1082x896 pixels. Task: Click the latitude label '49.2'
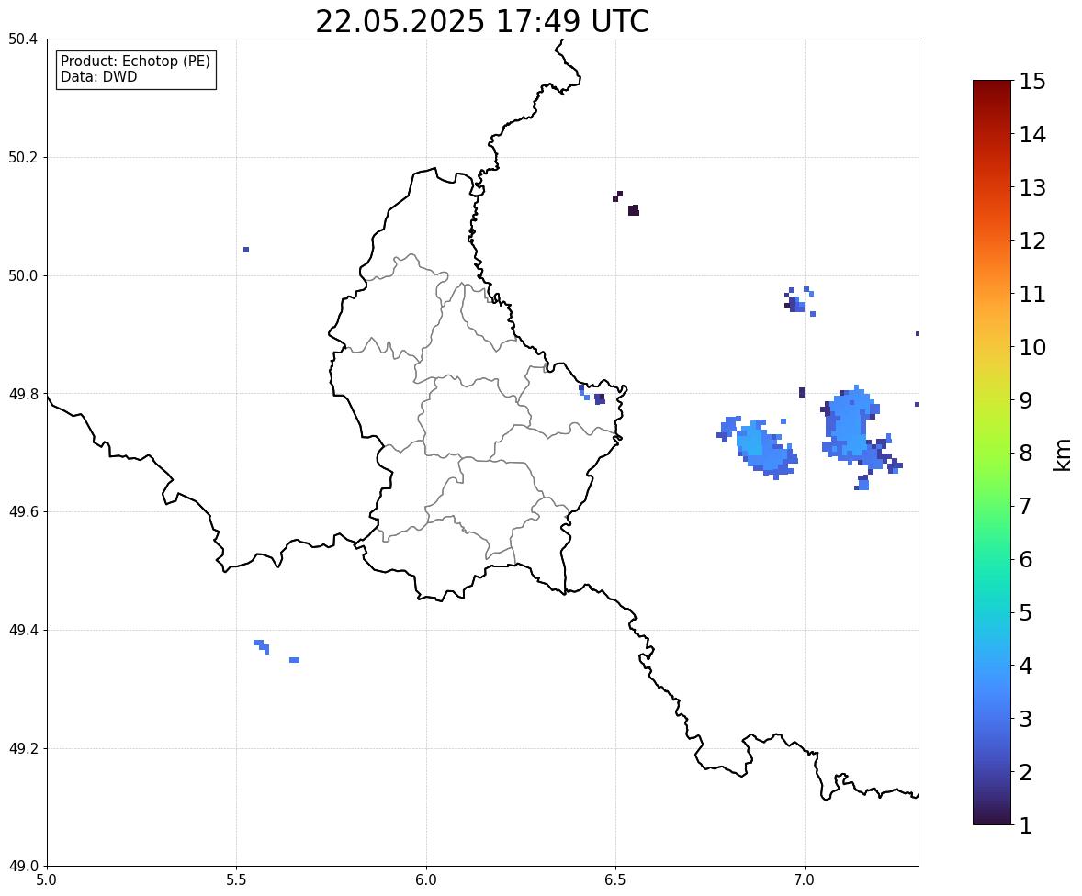(22, 748)
